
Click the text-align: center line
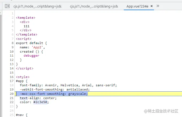(x=38, y=98)
